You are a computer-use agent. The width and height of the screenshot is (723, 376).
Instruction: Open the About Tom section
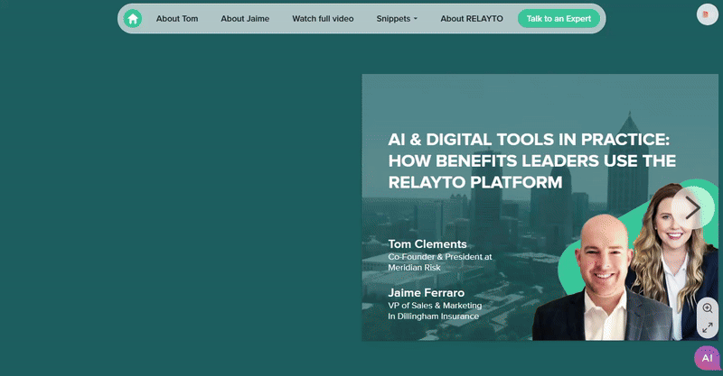177,19
